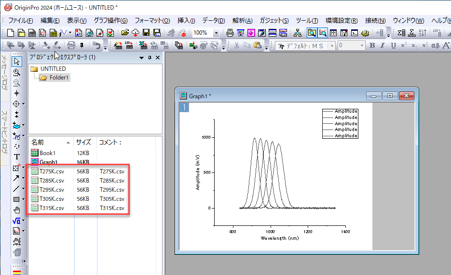
Task: Toggle Subscript formatting
Action: 414,45
